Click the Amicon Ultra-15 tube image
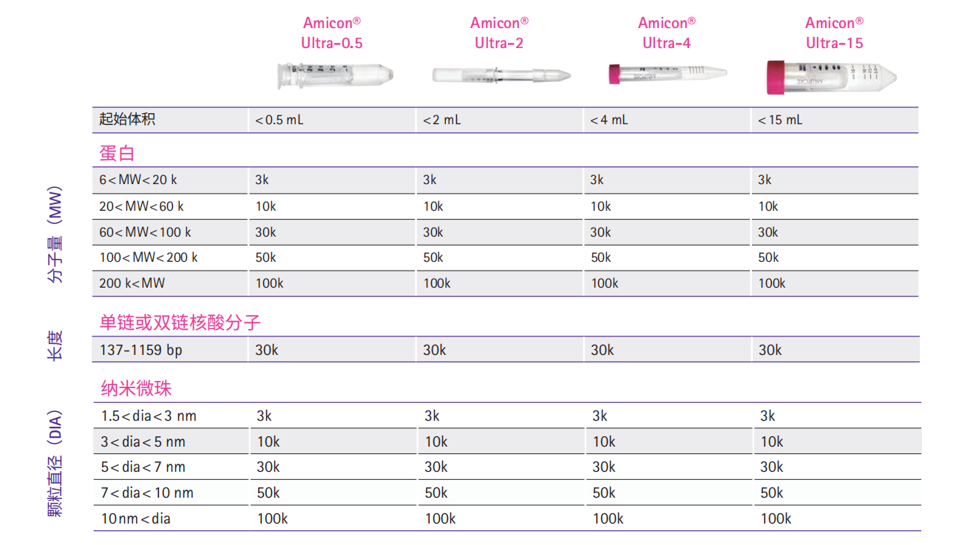This screenshot has height=545, width=956. pyautogui.click(x=831, y=77)
